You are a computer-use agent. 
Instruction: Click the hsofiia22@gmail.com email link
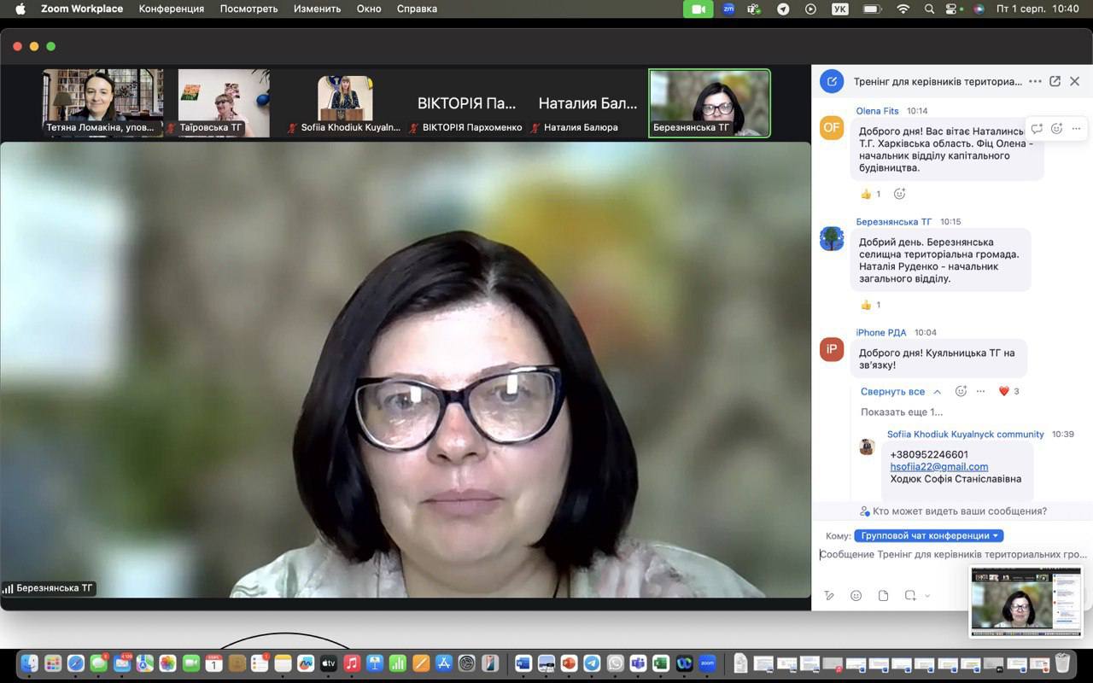[938, 466]
